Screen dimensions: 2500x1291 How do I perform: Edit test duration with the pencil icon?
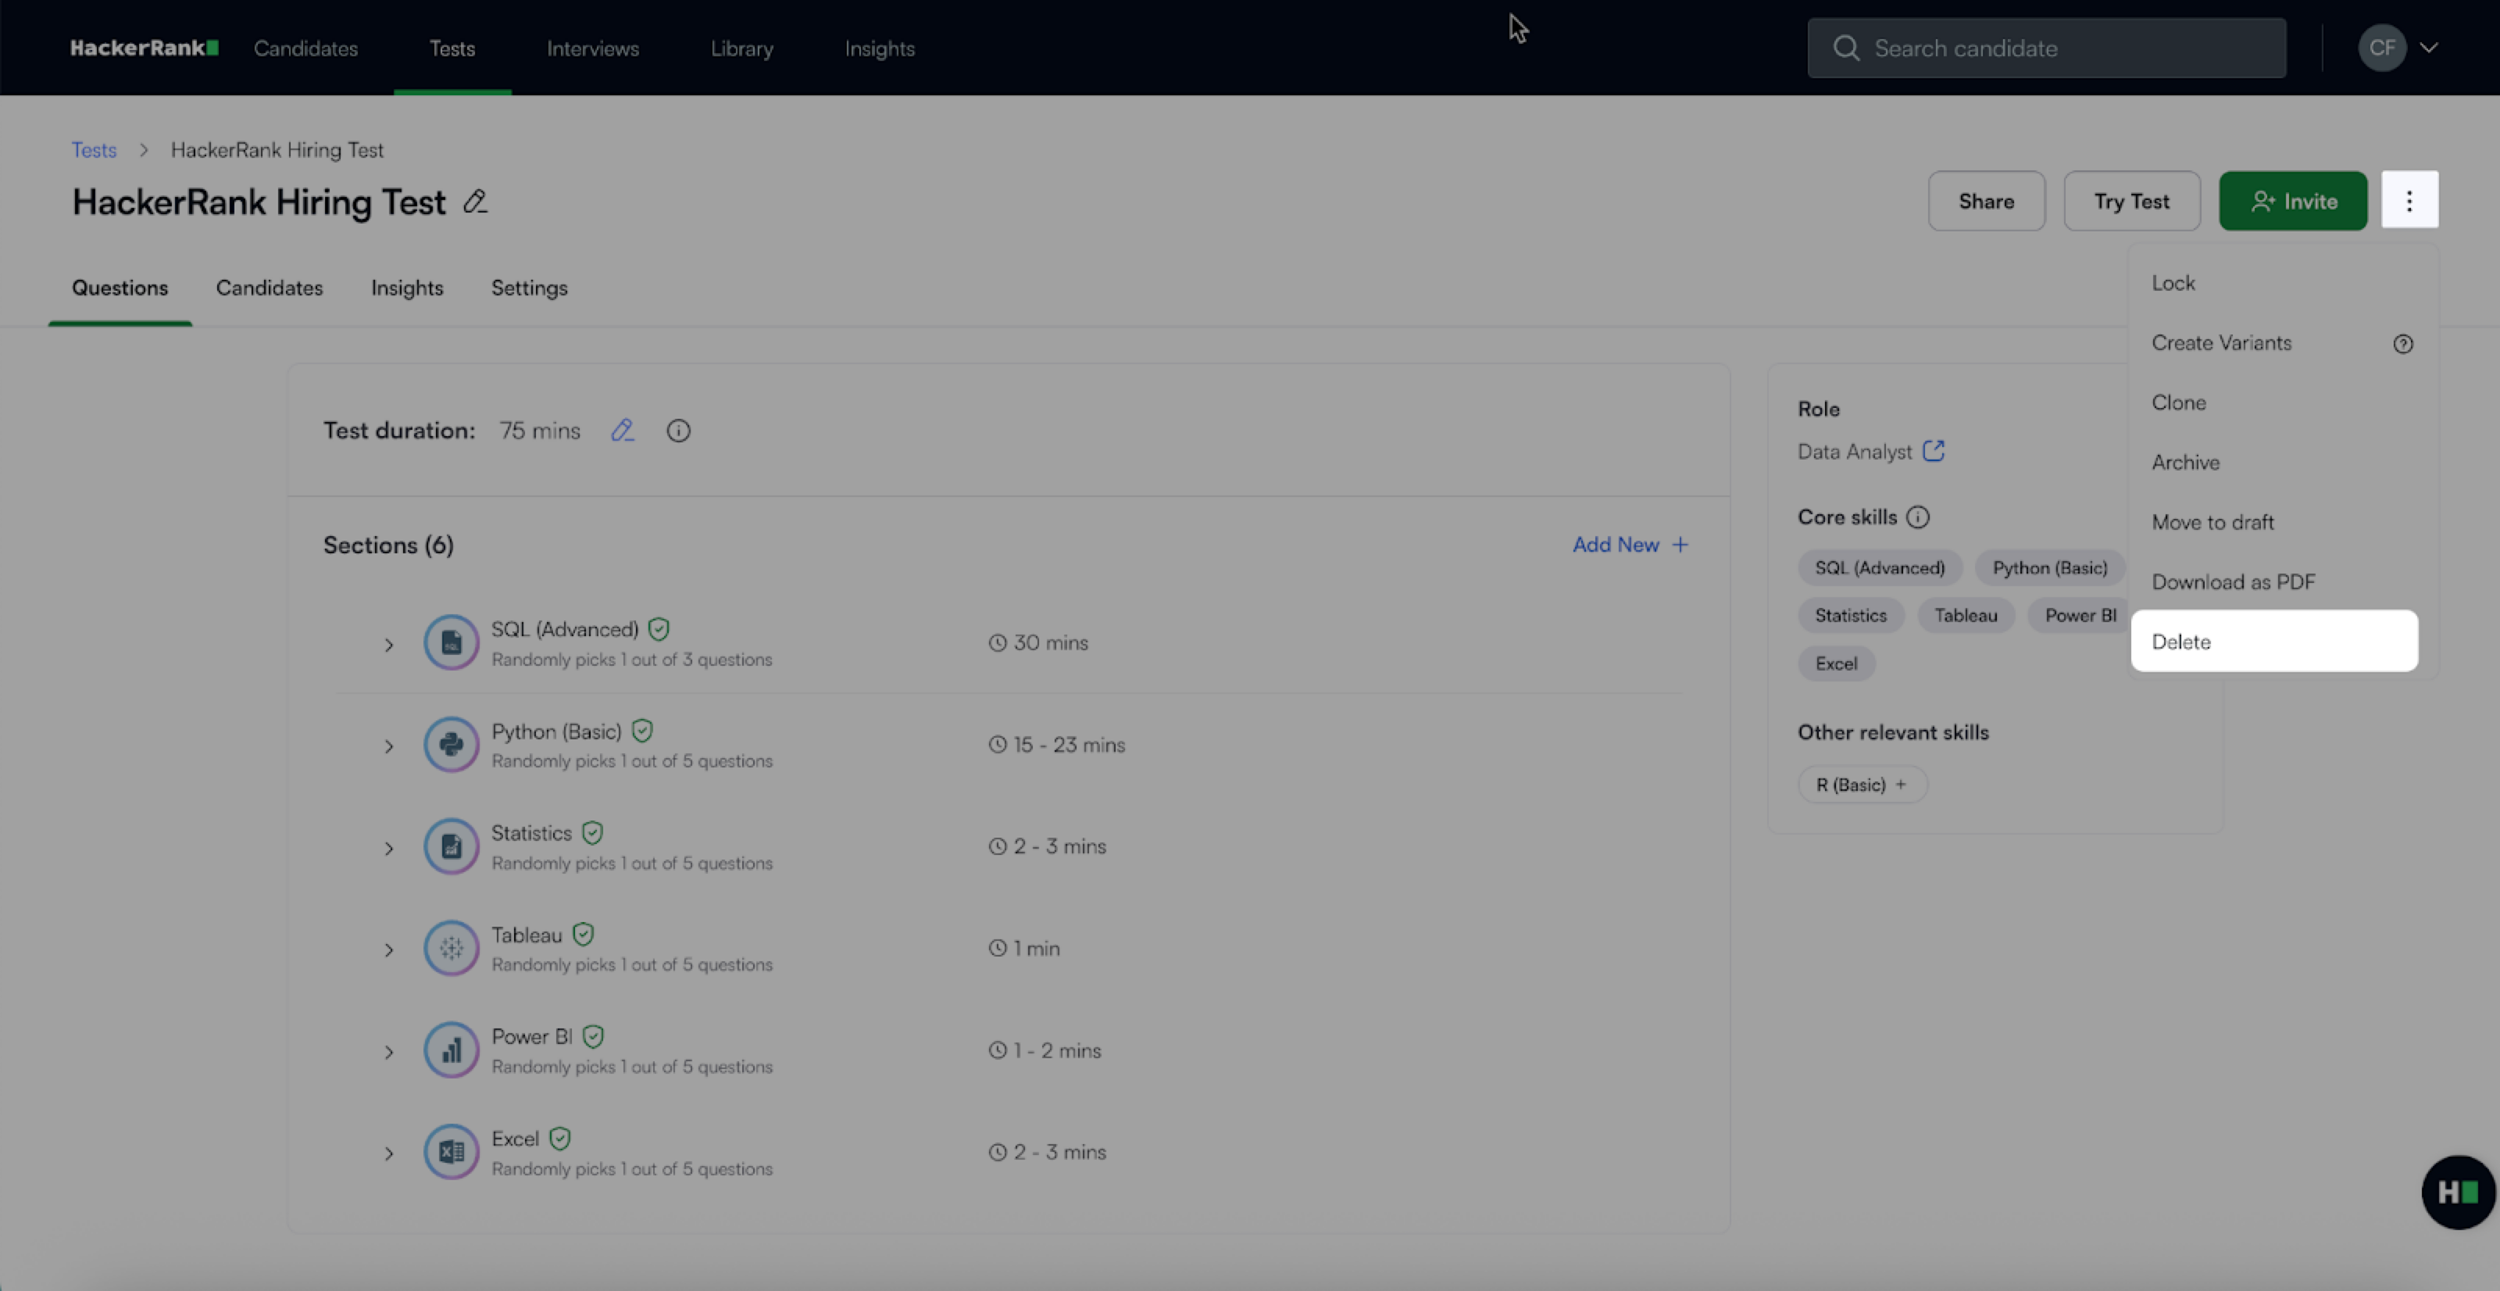click(622, 431)
